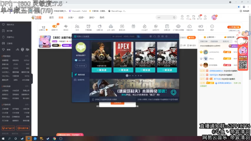251x141 pixels.
Task: Open the UFO airship icon in streamer toolbar
Action: 178,27
